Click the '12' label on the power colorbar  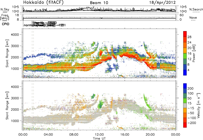coord(189,59)
